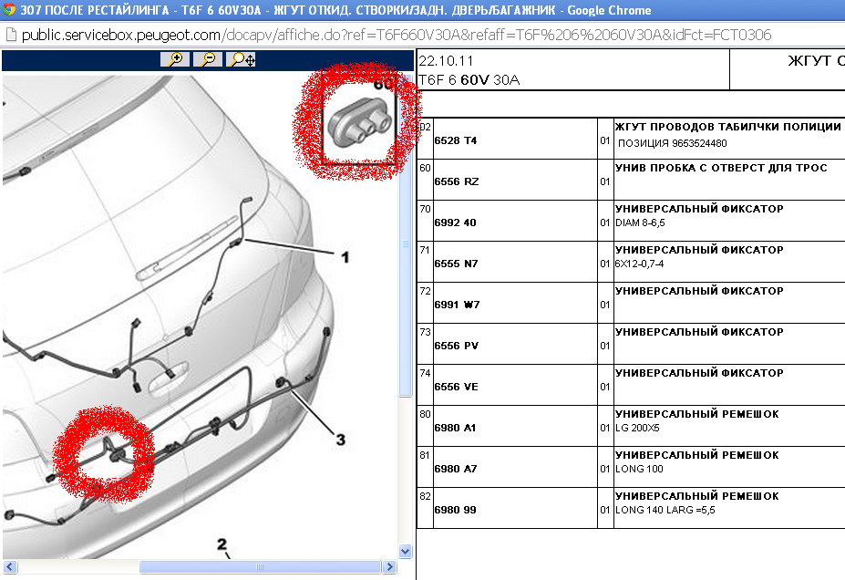Click the zoom in magnifier icon
845x580 pixels.
[x=174, y=59]
